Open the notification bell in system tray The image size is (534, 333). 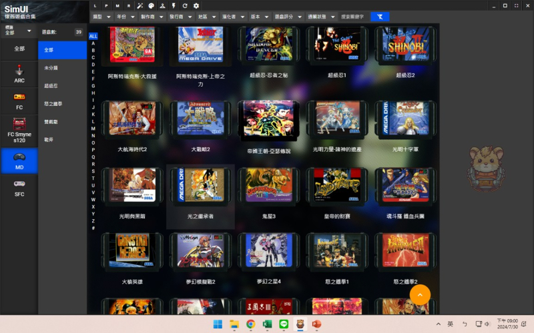tap(524, 324)
